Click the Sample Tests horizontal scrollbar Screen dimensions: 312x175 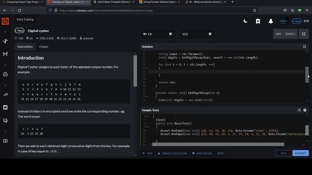click(218, 144)
